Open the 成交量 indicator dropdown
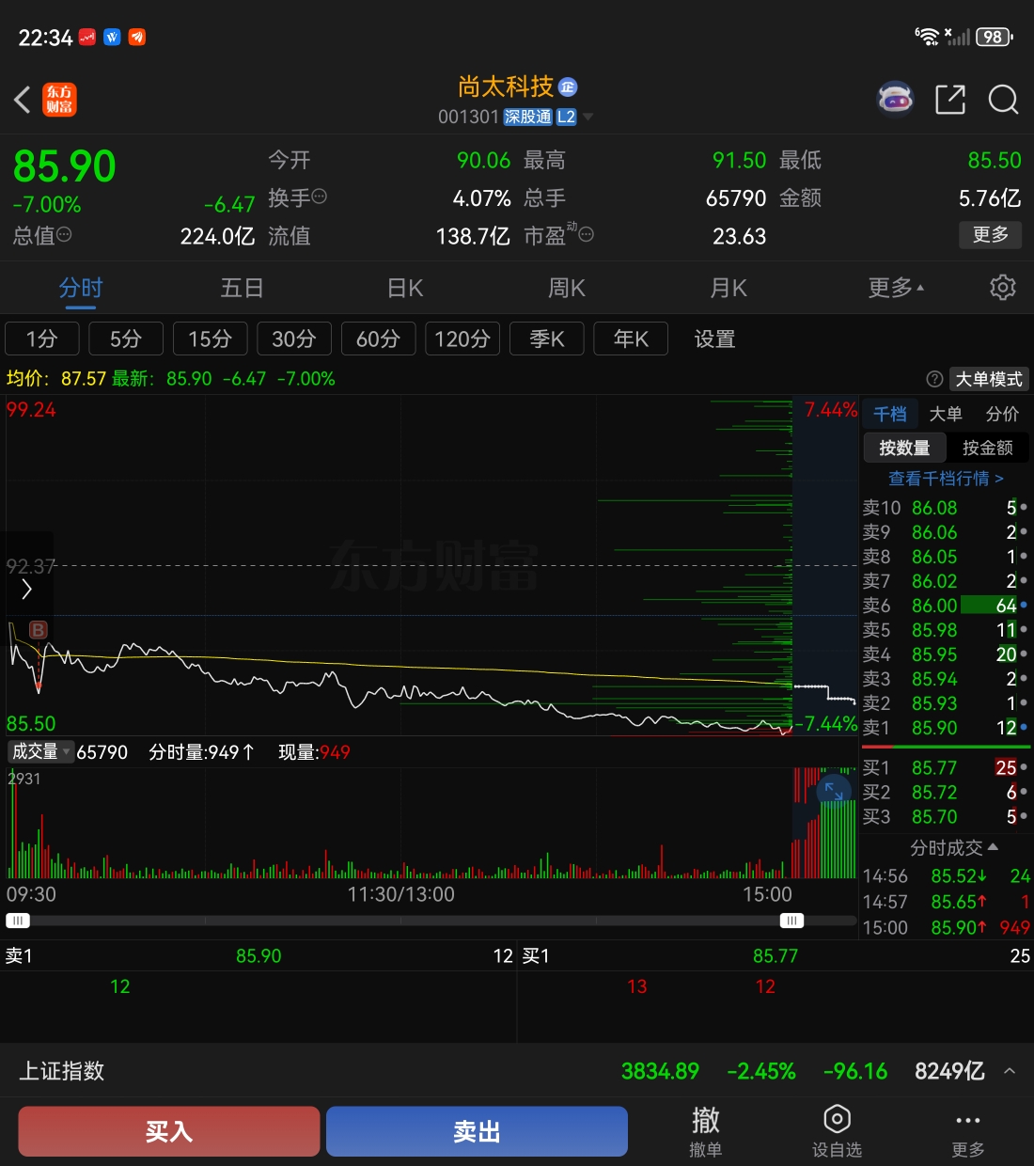This screenshot has height=1166, width=1034. coord(39,751)
